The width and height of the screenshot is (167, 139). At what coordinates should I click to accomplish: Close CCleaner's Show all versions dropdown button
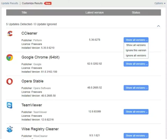(136, 40)
